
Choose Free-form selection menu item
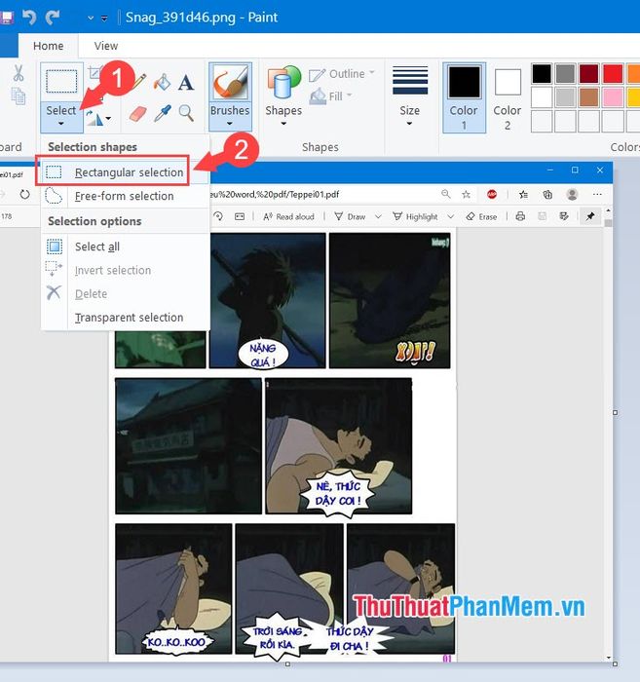(x=126, y=196)
